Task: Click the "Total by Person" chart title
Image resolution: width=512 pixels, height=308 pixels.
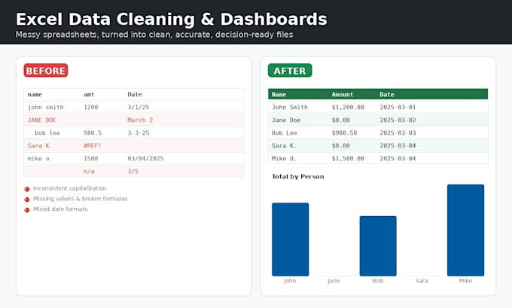Action: pos(298,177)
